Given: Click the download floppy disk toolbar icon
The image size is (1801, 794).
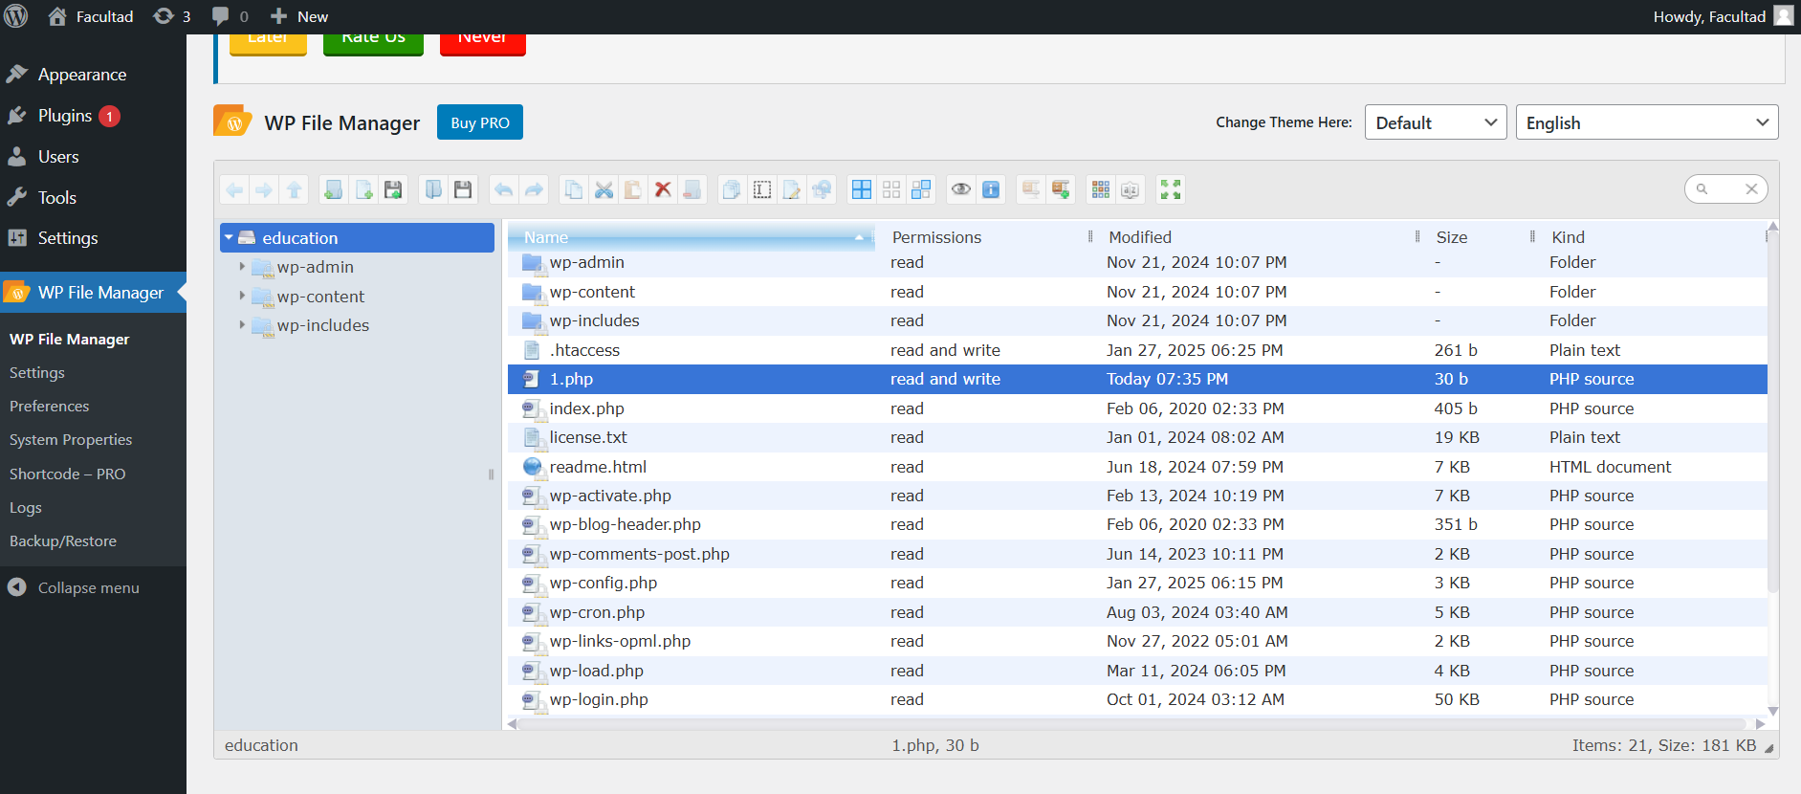Looking at the screenshot, I should pos(463,189).
